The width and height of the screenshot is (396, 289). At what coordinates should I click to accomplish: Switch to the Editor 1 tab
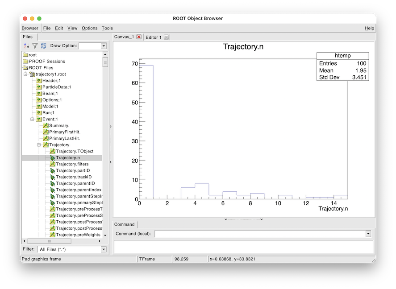pyautogui.click(x=153, y=37)
